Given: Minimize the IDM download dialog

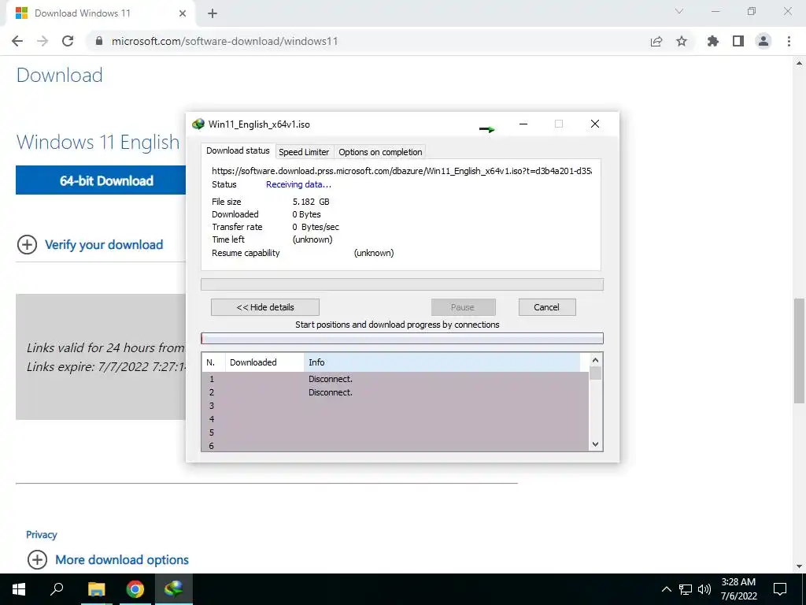Looking at the screenshot, I should [x=523, y=124].
